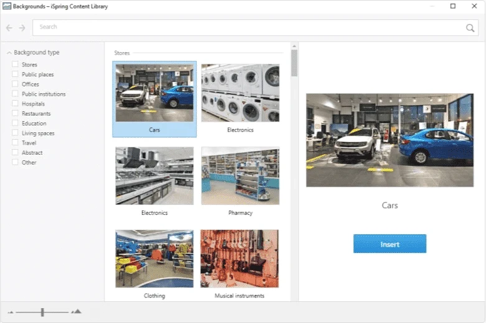Screen dimensions: 486x323
Task: Click the large Cars preview image
Action: [x=390, y=140]
